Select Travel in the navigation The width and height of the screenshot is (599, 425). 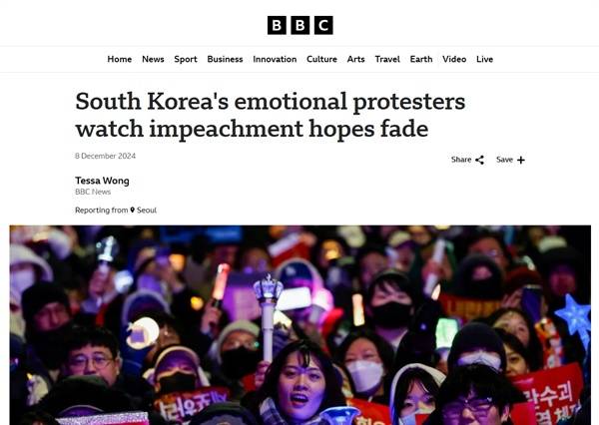pyautogui.click(x=387, y=59)
